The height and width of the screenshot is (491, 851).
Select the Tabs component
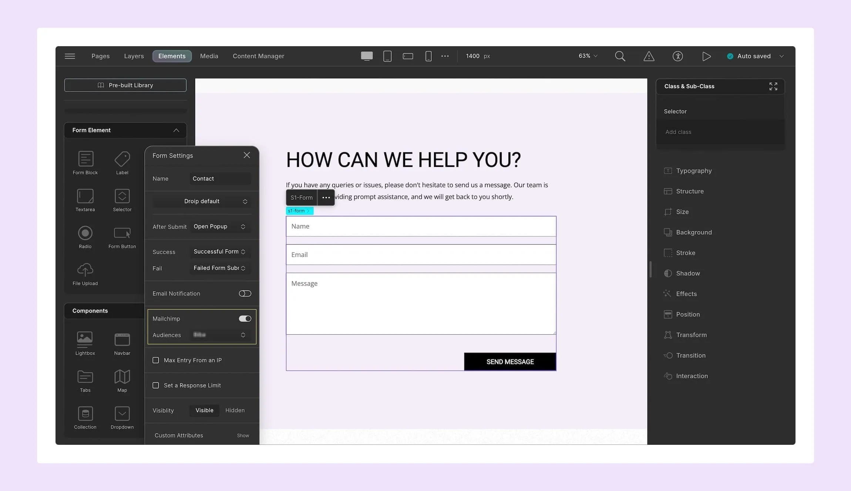(x=85, y=381)
